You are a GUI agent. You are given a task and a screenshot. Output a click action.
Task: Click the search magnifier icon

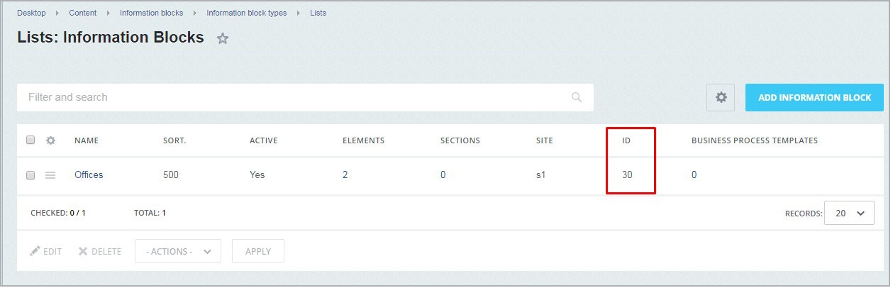coord(577,97)
